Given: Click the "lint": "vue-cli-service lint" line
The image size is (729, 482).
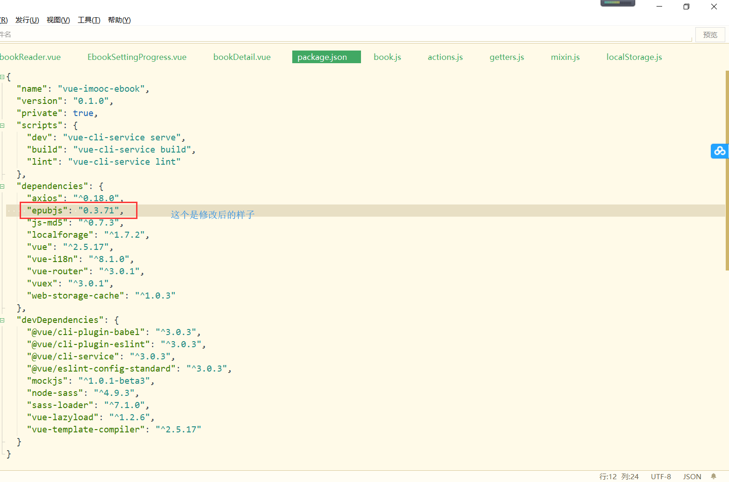Looking at the screenshot, I should tap(104, 162).
